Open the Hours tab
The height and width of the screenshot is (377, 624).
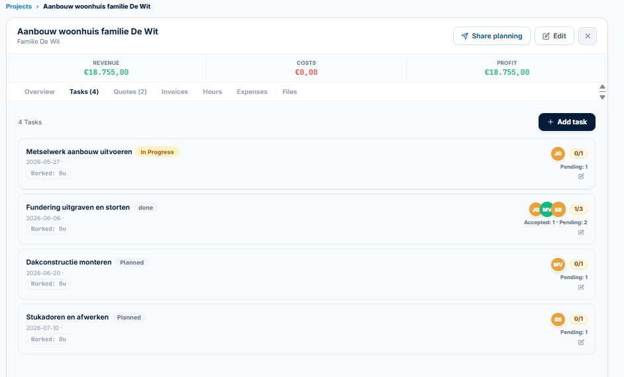click(x=213, y=92)
